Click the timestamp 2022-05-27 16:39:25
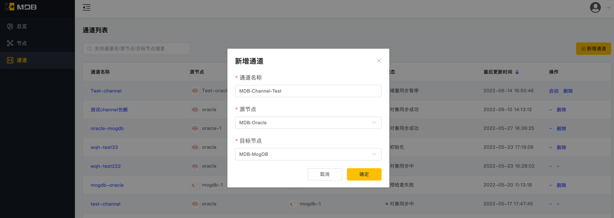 coord(509,128)
